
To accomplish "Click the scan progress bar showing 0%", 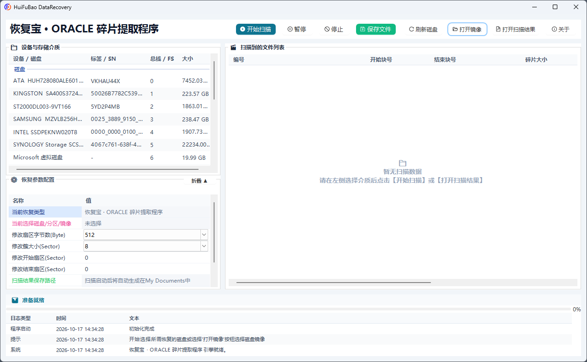I will tap(288, 309).
